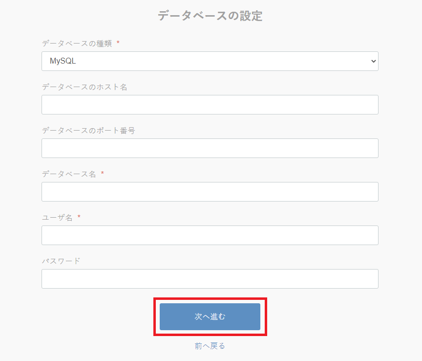Screen dimensions: 422x361
Task: Go back using the 前へ戻る link
Action: [x=210, y=346]
